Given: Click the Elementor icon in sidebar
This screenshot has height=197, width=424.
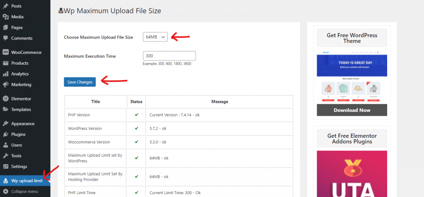Looking at the screenshot, I should click(5, 99).
